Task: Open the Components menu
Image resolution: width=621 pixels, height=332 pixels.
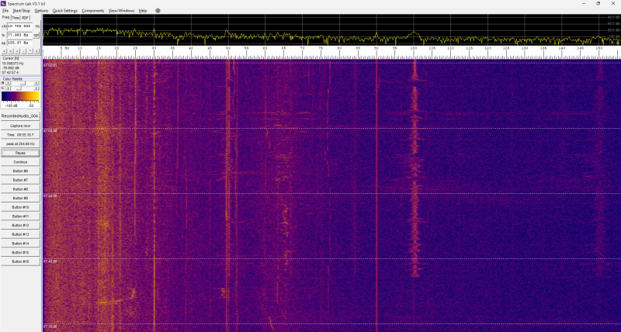Action: [x=93, y=11]
